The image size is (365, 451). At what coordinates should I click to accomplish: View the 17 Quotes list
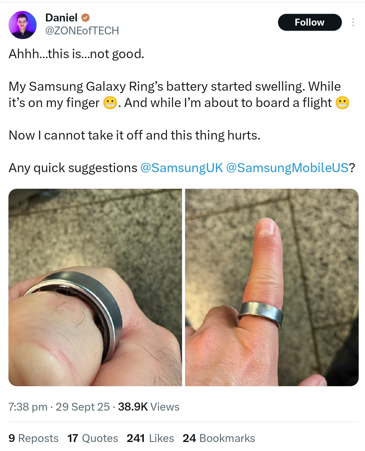[x=93, y=438]
